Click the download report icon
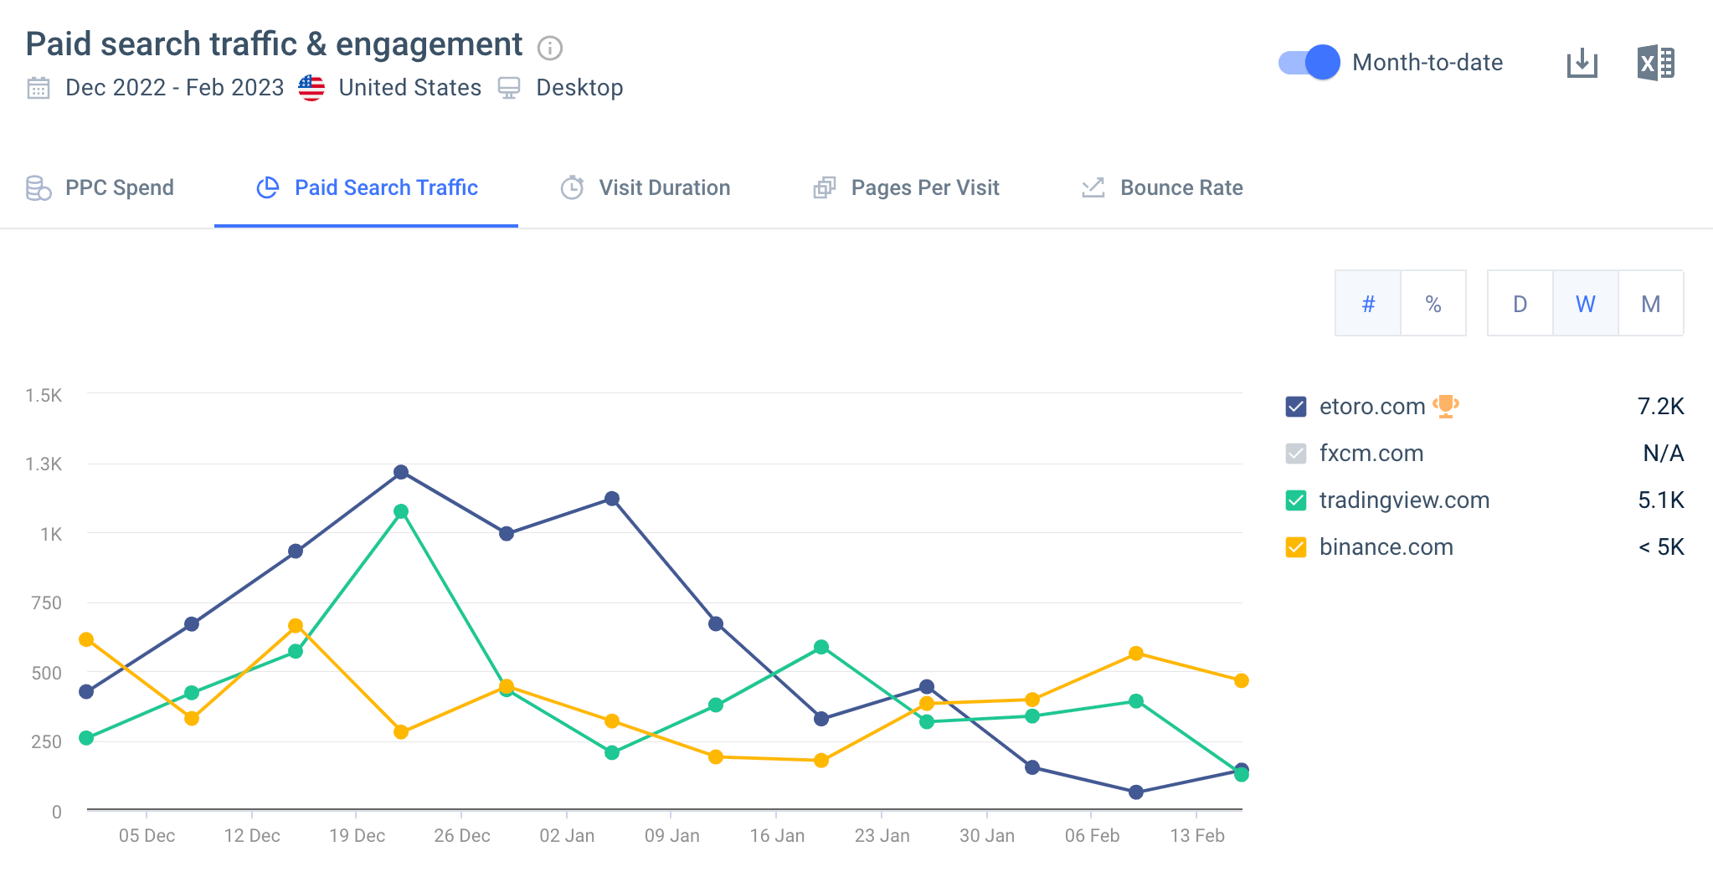Image resolution: width=1713 pixels, height=882 pixels. 1582,62
